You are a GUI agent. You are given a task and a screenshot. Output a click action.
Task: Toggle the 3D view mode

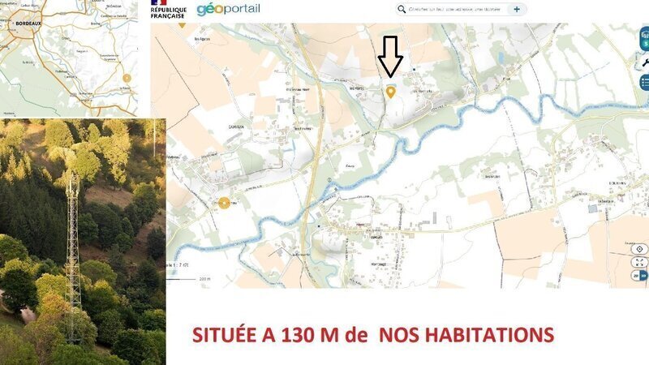(x=645, y=276)
